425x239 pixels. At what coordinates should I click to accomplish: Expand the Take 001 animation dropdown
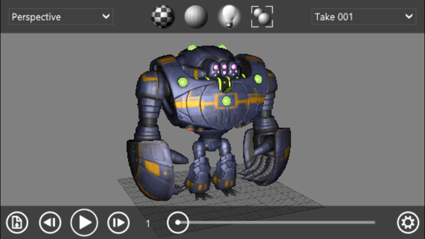point(364,17)
